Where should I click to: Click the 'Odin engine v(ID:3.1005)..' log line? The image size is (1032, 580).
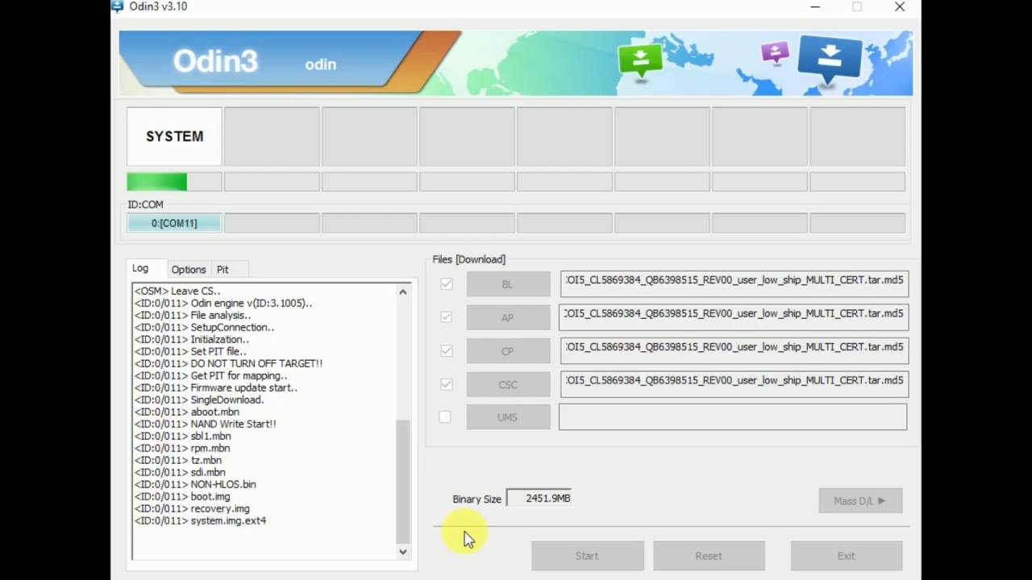click(223, 303)
